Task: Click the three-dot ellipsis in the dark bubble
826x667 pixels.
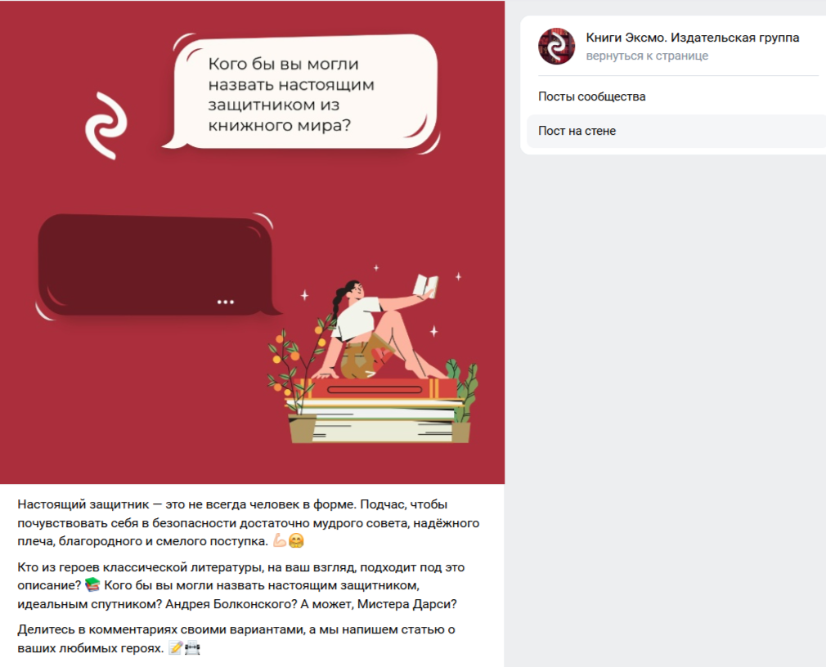Action: [x=226, y=302]
